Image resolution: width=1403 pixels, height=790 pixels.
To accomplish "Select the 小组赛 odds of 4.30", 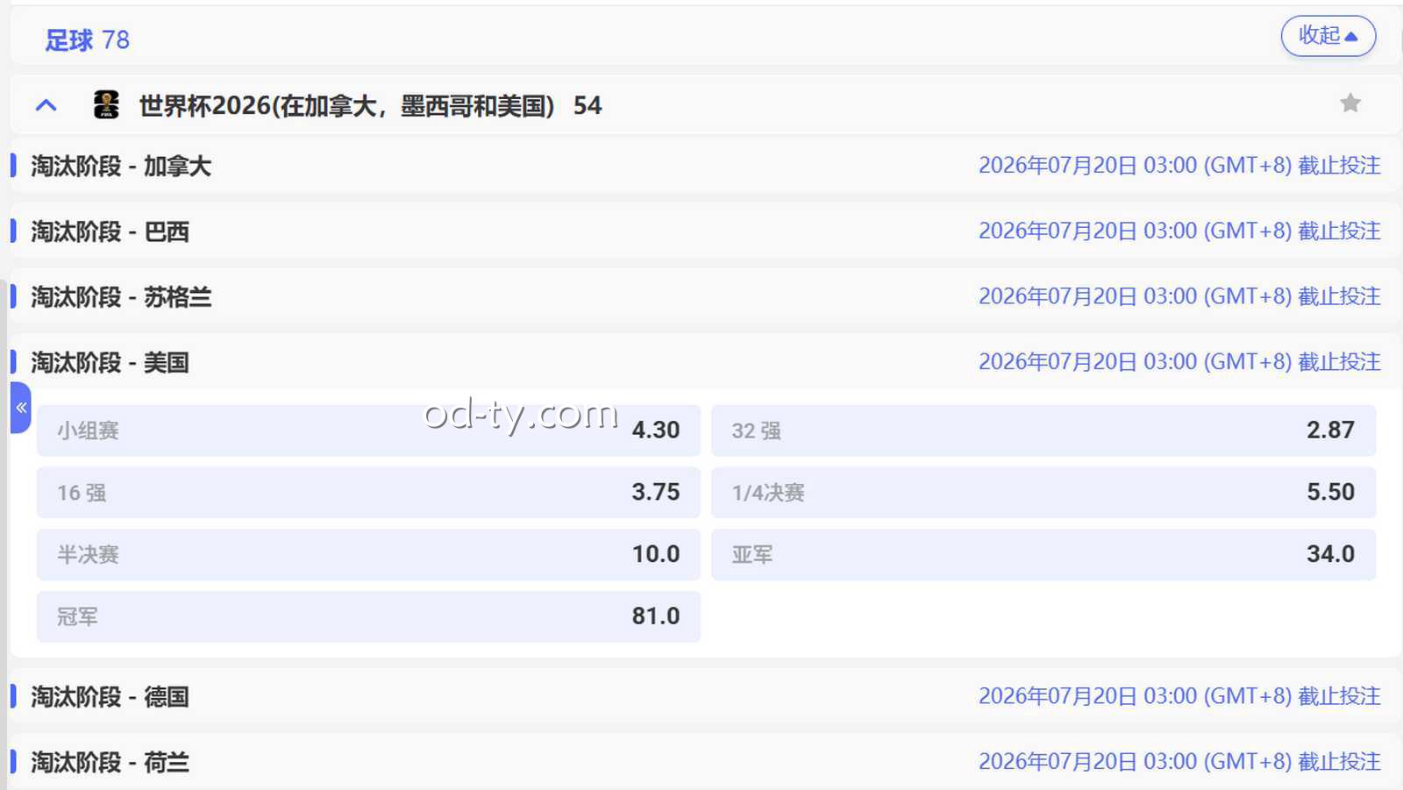I will (367, 430).
